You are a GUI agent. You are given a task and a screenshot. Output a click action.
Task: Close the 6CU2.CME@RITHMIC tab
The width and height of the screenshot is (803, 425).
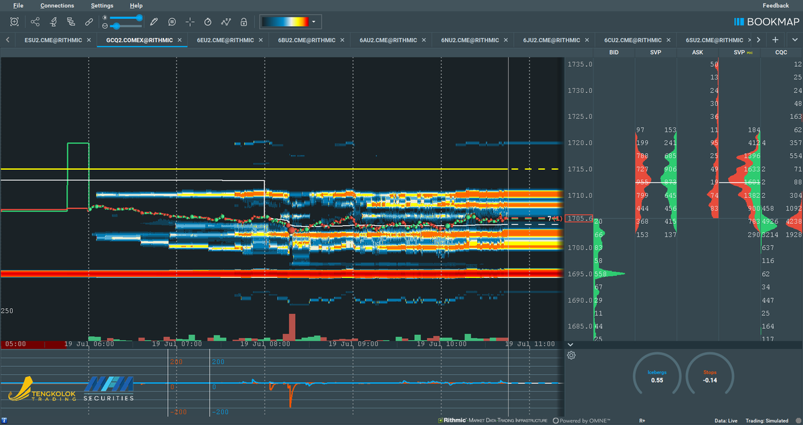(x=669, y=40)
